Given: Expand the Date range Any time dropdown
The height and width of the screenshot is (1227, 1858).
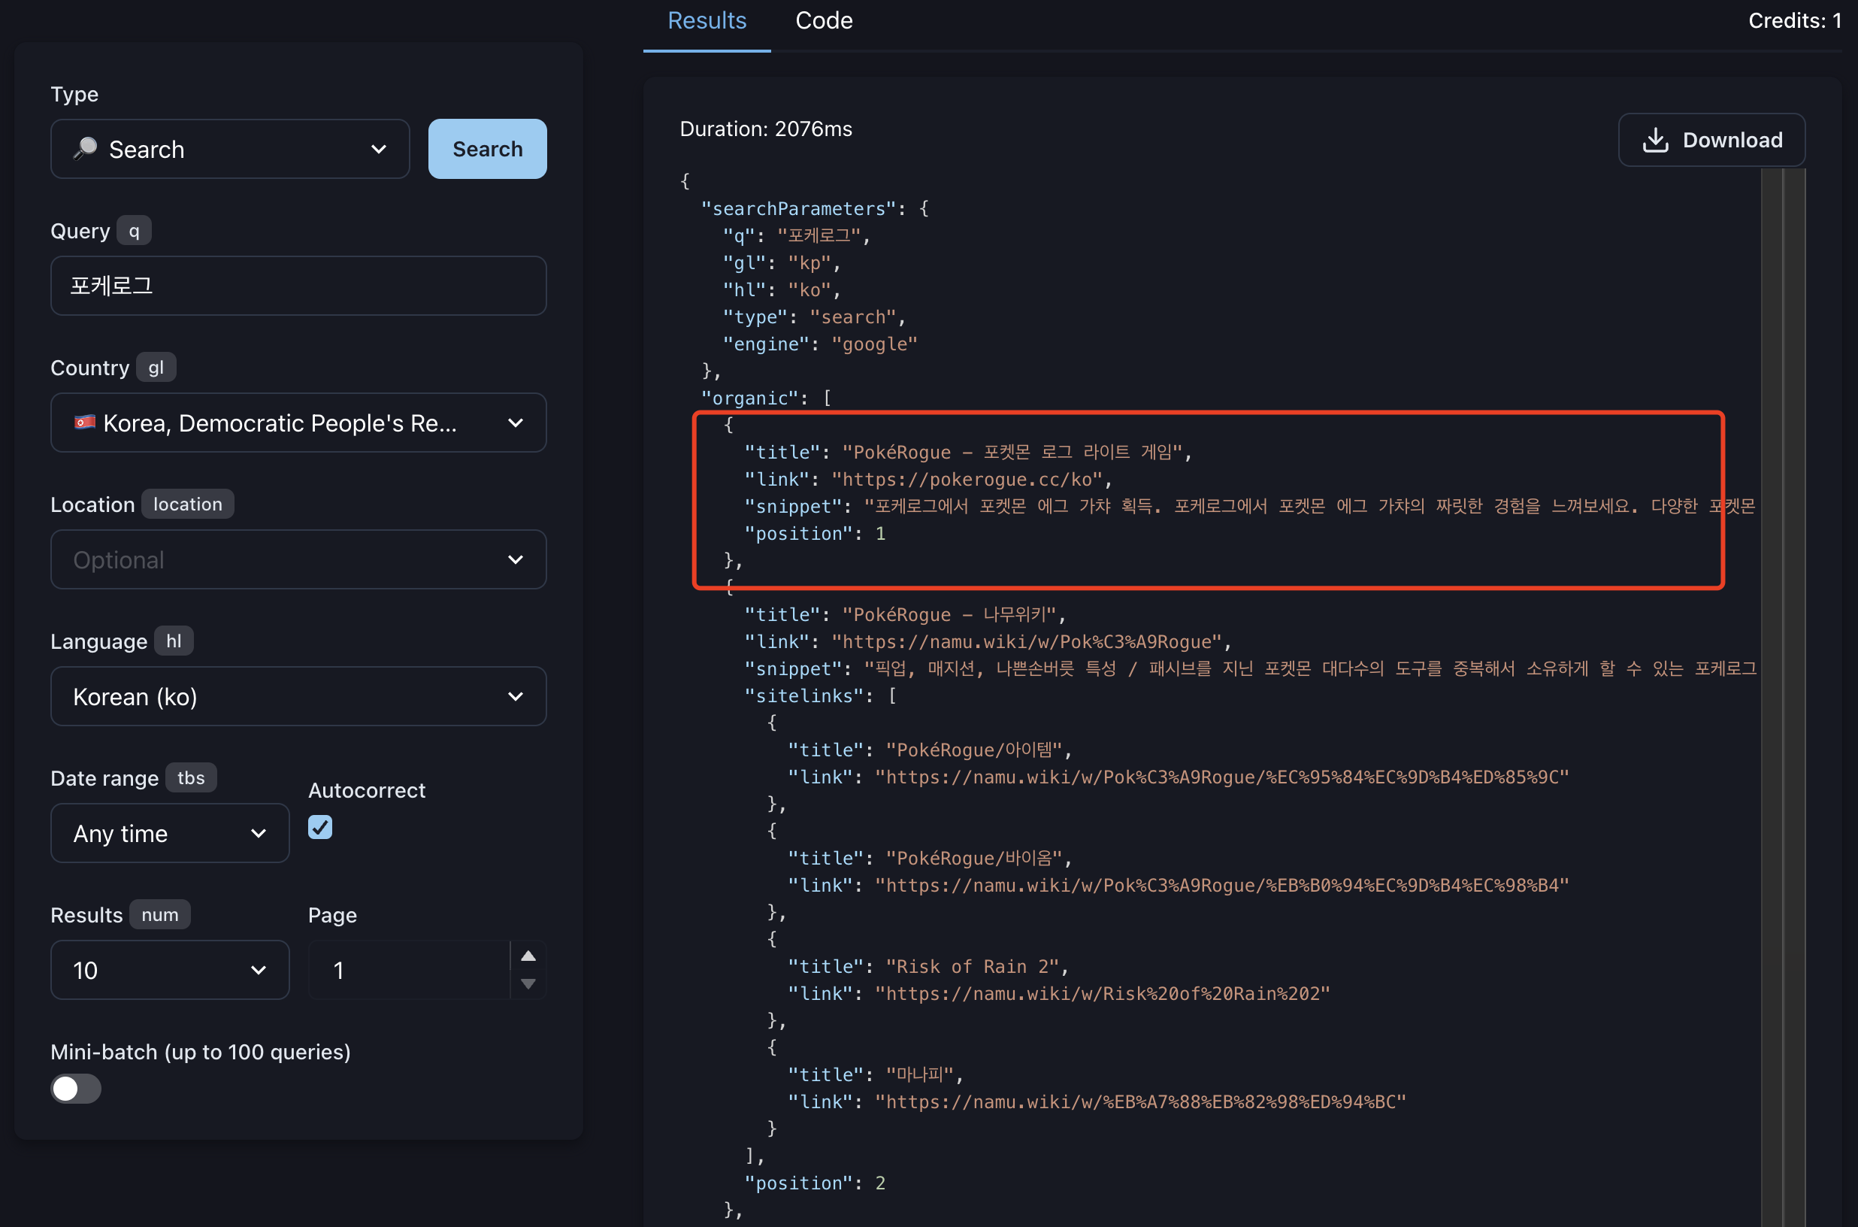Looking at the screenshot, I should pyautogui.click(x=170, y=833).
